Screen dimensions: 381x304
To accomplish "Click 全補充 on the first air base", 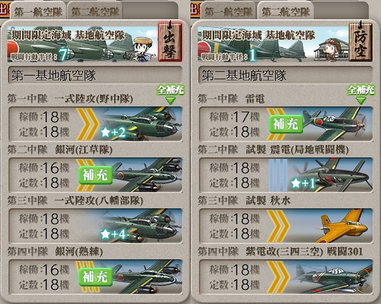I will (170, 94).
